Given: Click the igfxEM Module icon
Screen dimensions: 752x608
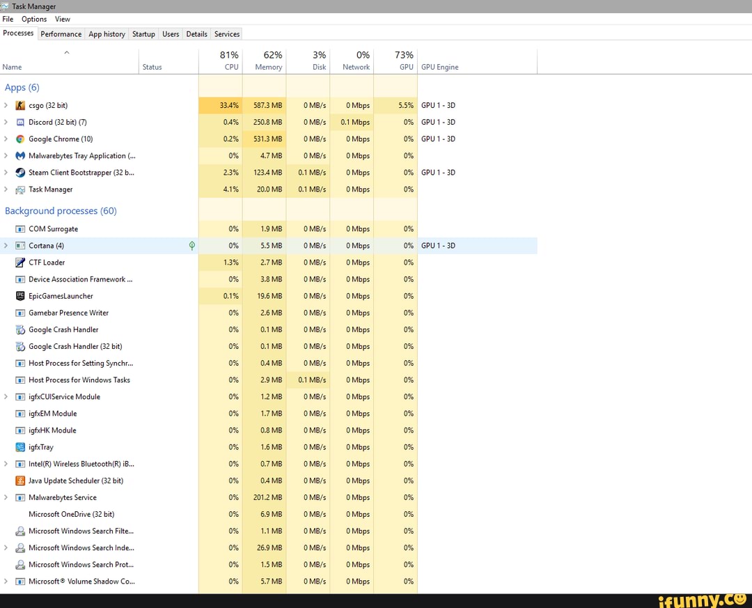Looking at the screenshot, I should pyautogui.click(x=20, y=414).
